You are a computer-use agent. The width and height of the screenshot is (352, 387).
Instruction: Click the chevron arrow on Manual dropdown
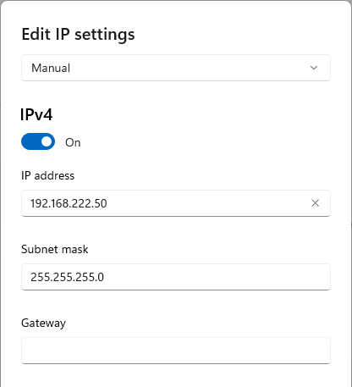314,68
